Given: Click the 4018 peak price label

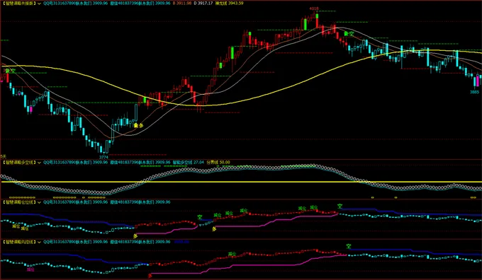Looking at the screenshot, I should 314,9.
